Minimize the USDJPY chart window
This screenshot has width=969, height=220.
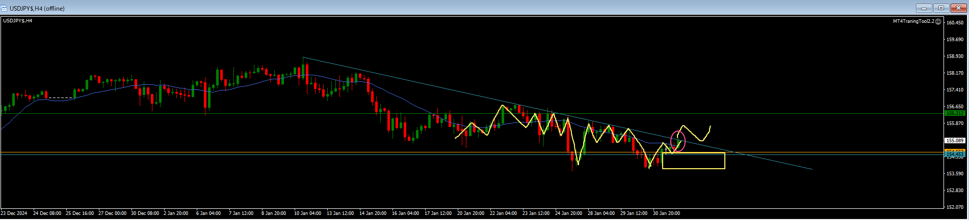(x=924, y=8)
